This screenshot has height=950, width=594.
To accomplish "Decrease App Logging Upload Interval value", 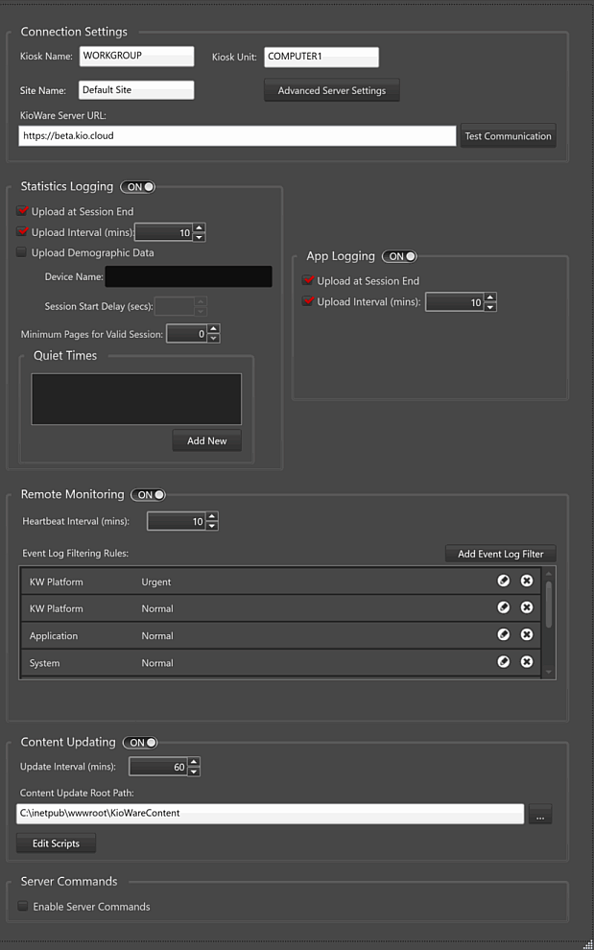I will coord(491,306).
